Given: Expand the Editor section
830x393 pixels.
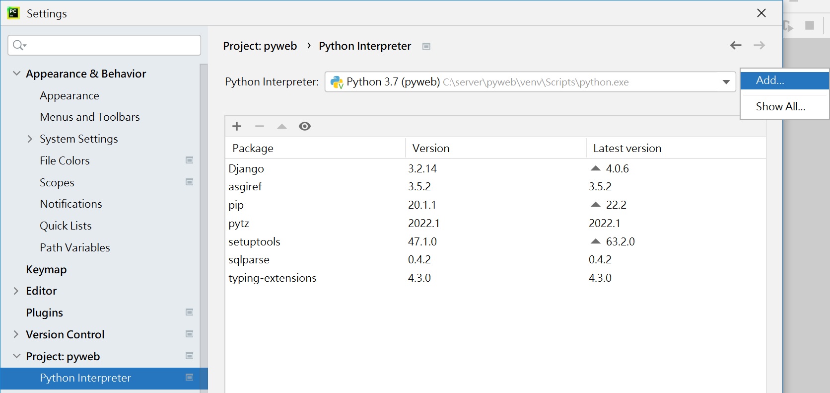Looking at the screenshot, I should [x=16, y=291].
